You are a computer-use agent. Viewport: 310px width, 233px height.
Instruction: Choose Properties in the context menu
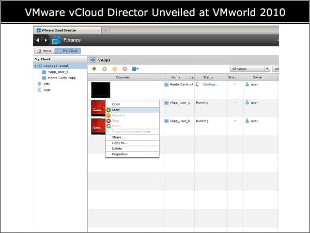(x=132, y=154)
